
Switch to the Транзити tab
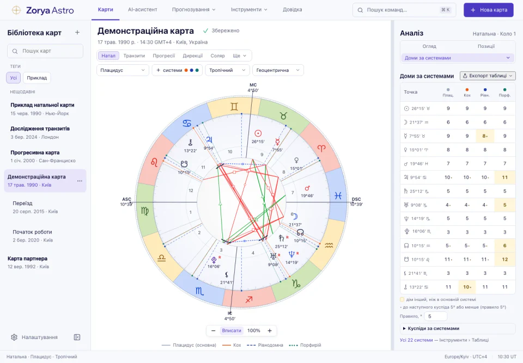134,56
